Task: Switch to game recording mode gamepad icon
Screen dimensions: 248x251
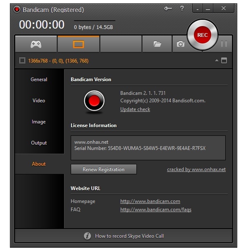Action: 36,44
